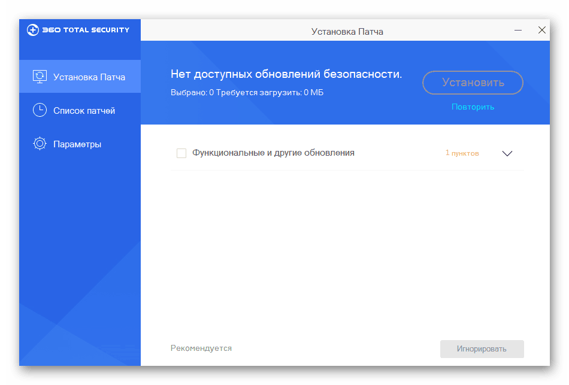
Task: Click the orange 1 пунктов label
Action: coord(462,153)
